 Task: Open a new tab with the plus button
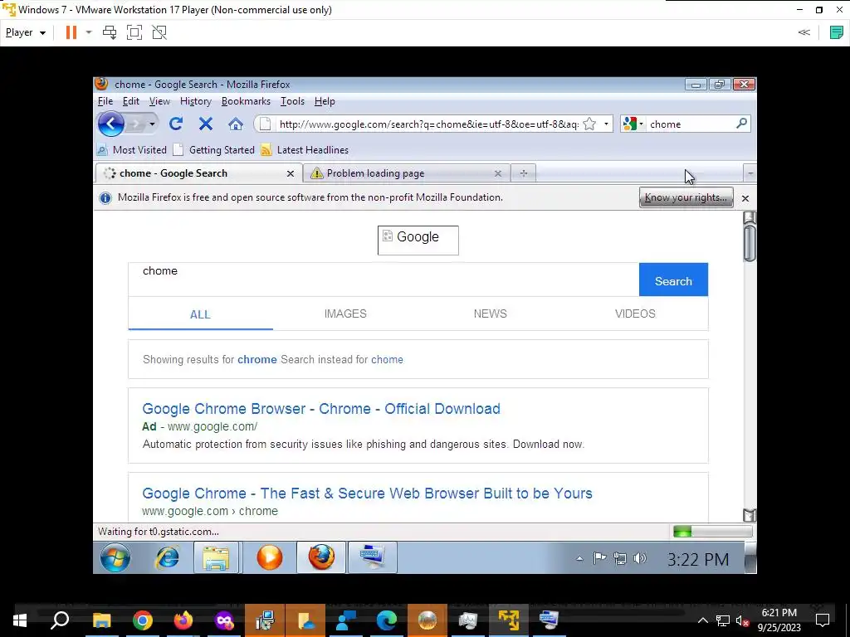[523, 173]
